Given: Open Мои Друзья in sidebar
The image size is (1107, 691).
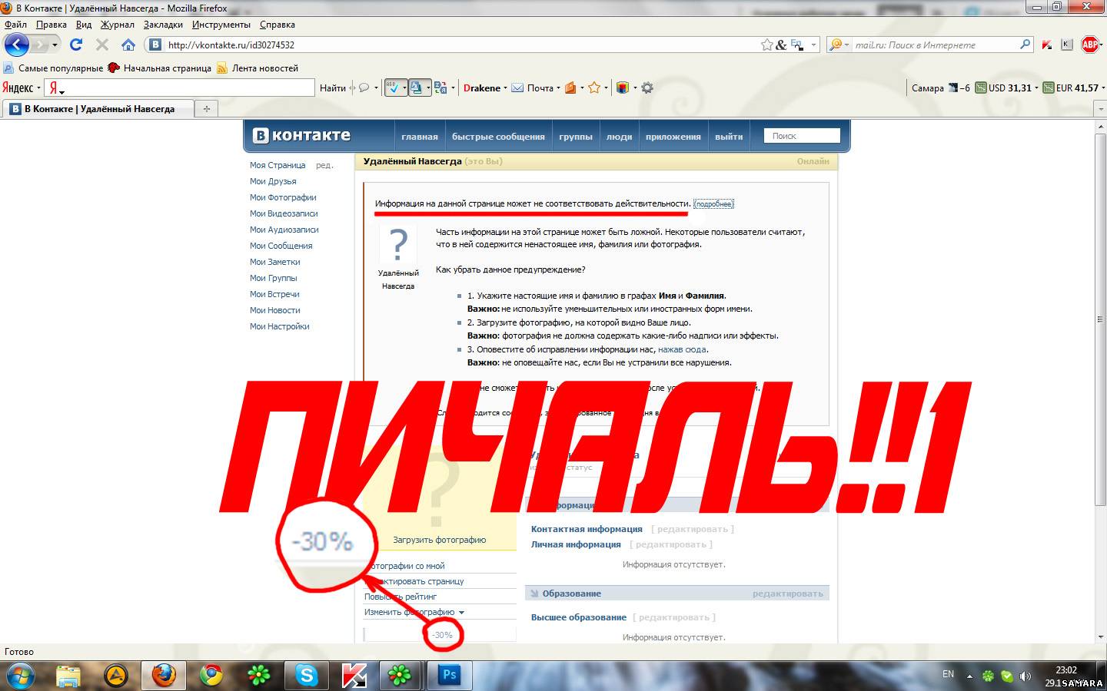Looking at the screenshot, I should tap(273, 181).
